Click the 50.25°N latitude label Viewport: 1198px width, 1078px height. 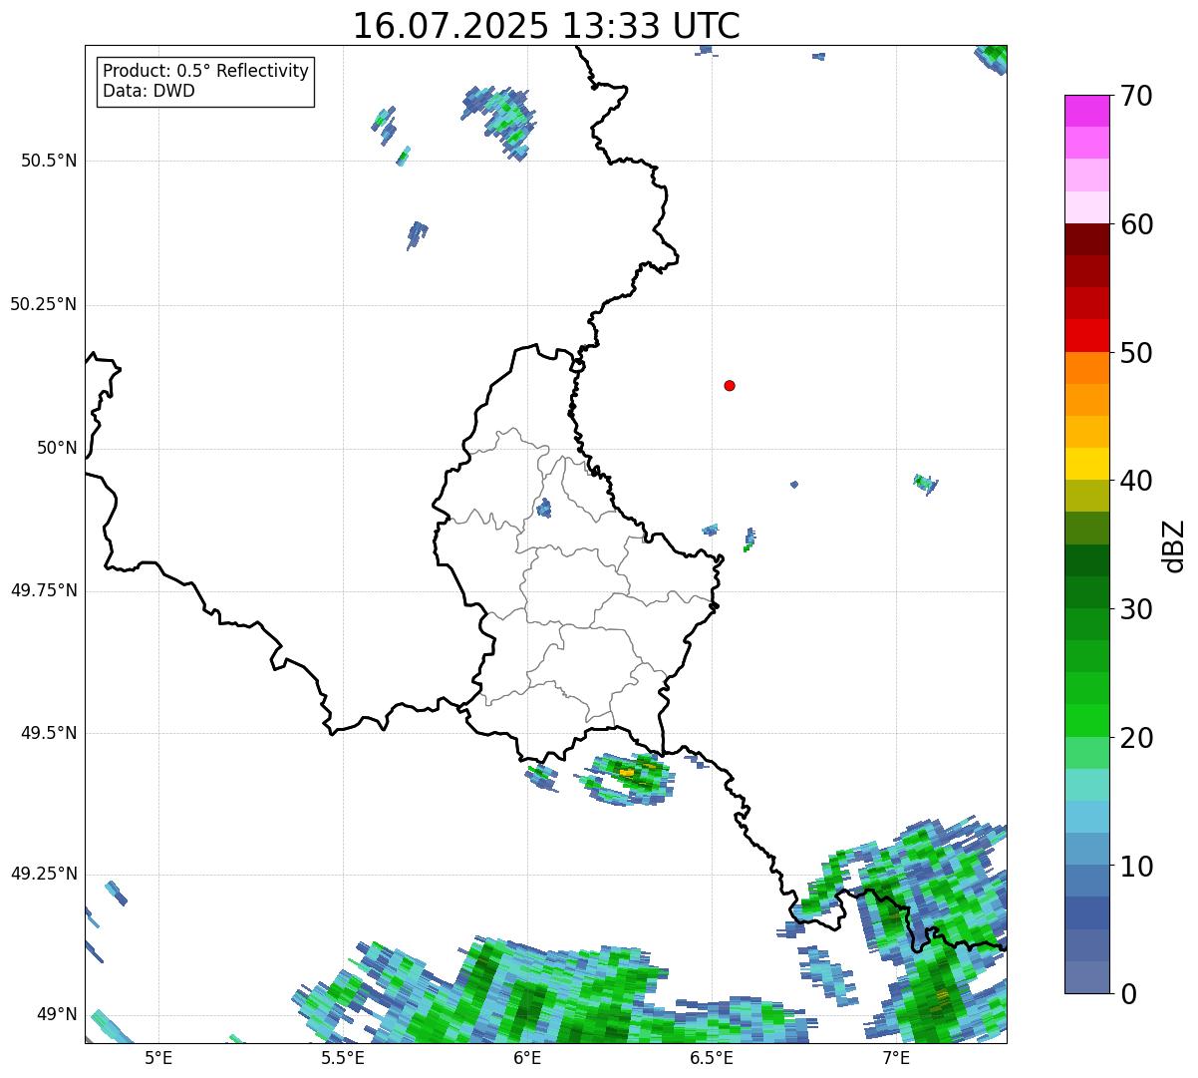click(43, 304)
